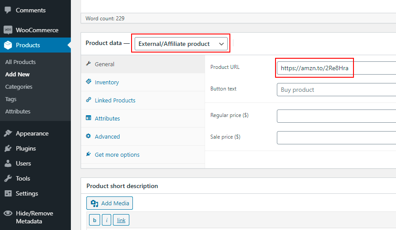Click the Product short description heading

click(x=122, y=186)
